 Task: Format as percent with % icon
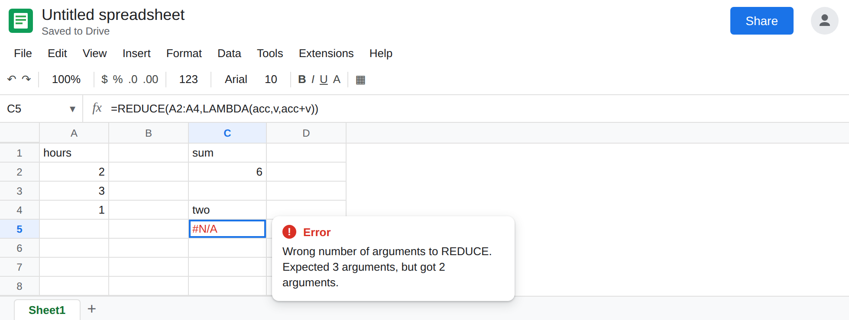118,79
